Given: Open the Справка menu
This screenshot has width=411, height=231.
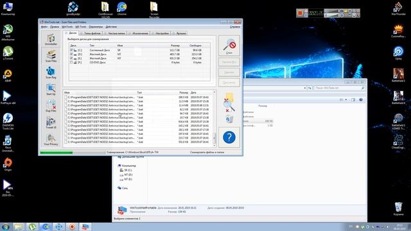Looking at the screenshot, I should (235, 27).
